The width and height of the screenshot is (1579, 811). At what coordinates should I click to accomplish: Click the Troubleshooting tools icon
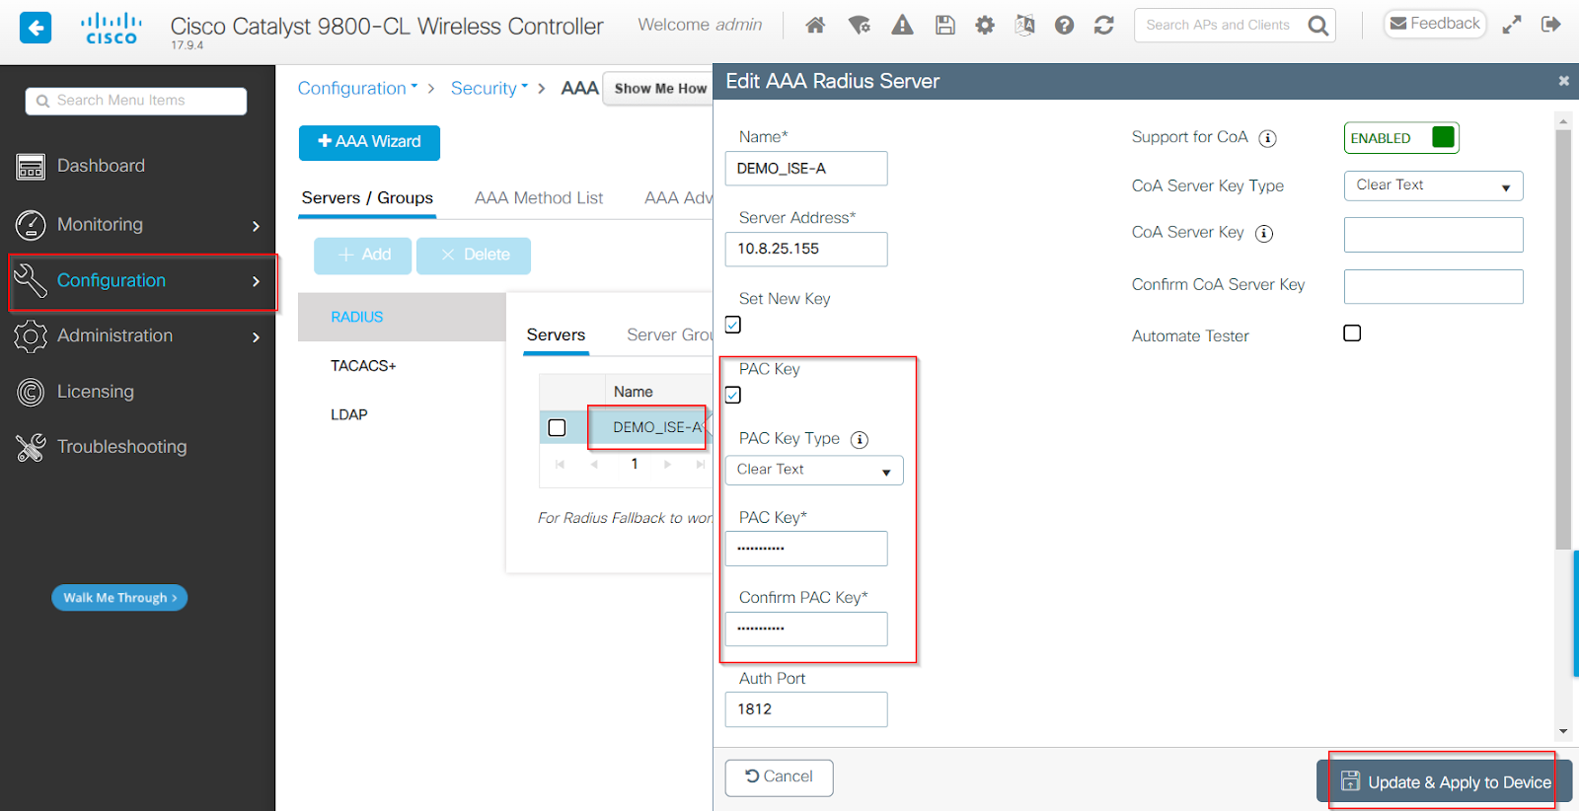(x=31, y=448)
